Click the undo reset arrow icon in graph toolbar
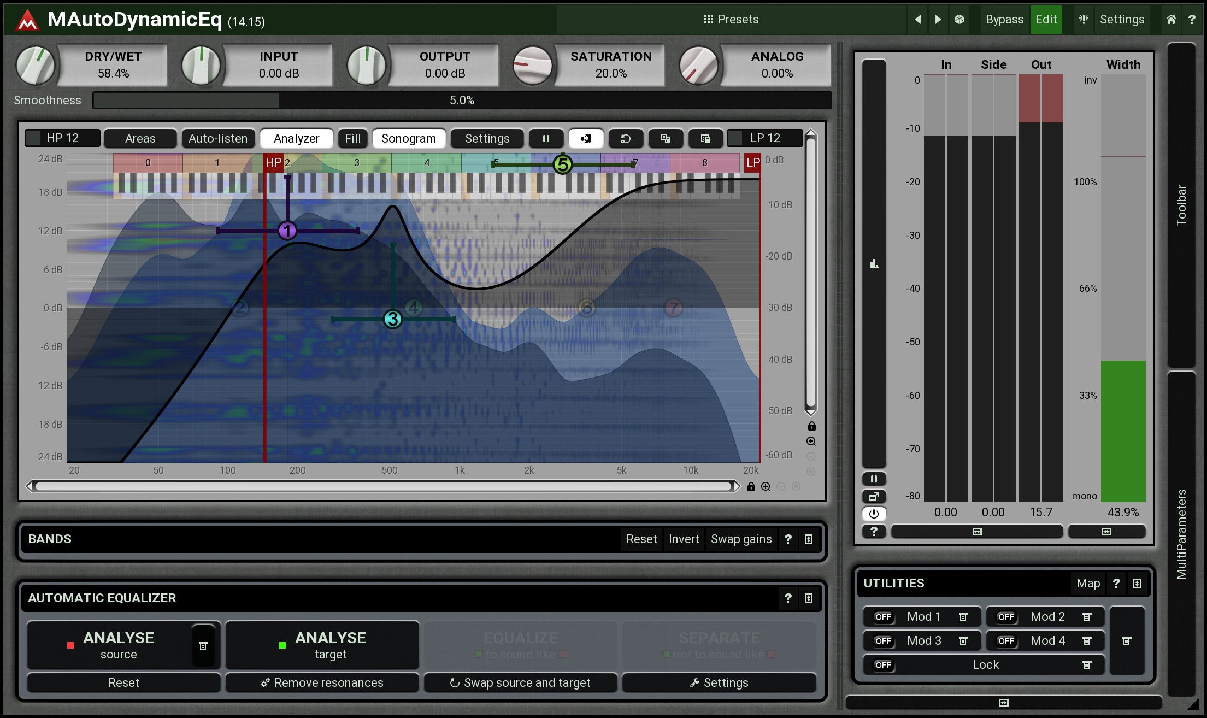Image resolution: width=1207 pixels, height=718 pixels. coord(626,138)
